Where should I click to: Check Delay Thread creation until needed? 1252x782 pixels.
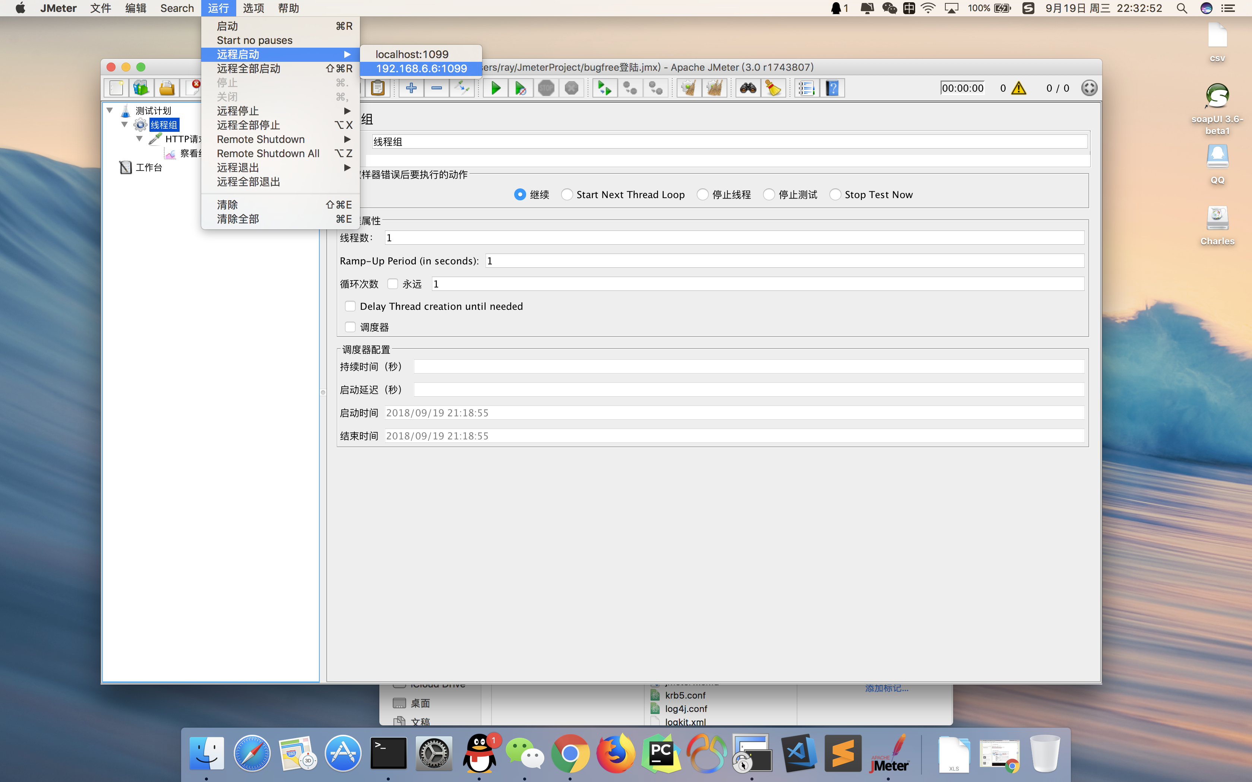[350, 306]
